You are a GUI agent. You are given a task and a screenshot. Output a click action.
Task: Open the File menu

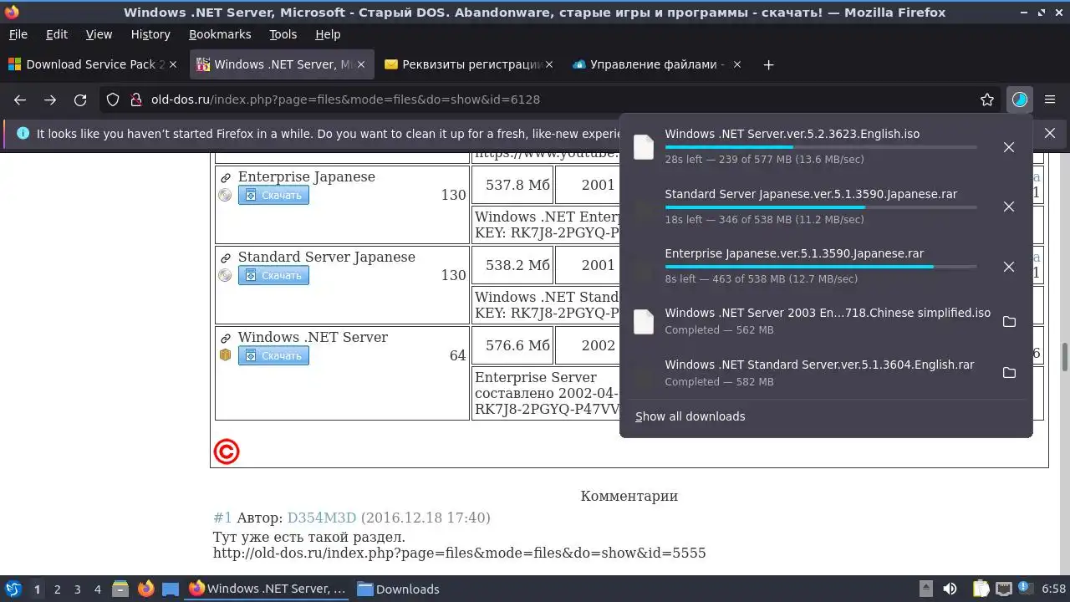(18, 34)
